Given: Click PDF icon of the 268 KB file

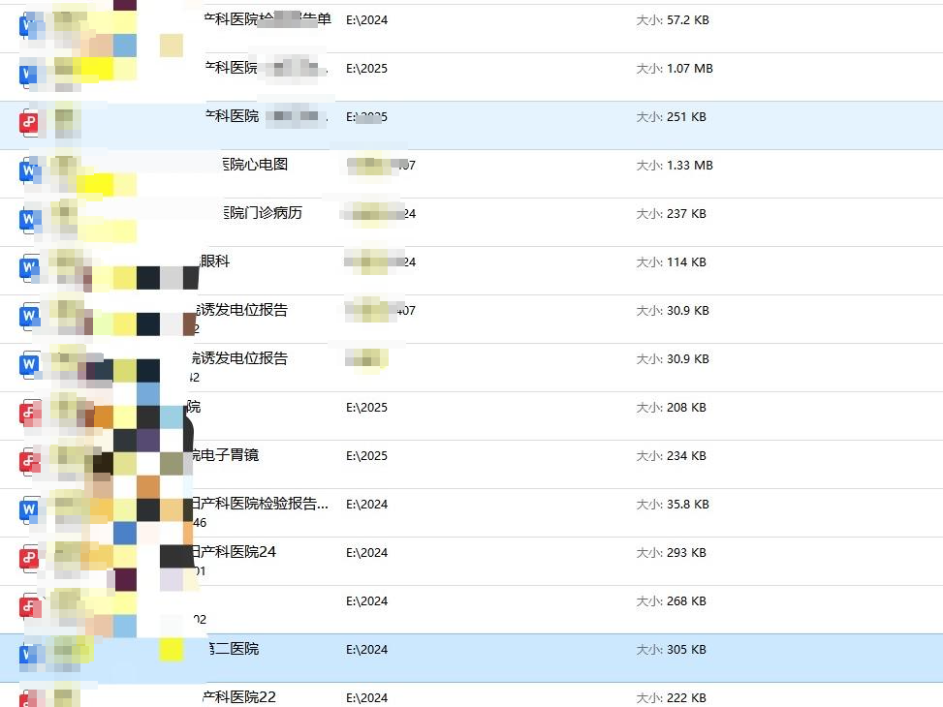Looking at the screenshot, I should coord(28,607).
